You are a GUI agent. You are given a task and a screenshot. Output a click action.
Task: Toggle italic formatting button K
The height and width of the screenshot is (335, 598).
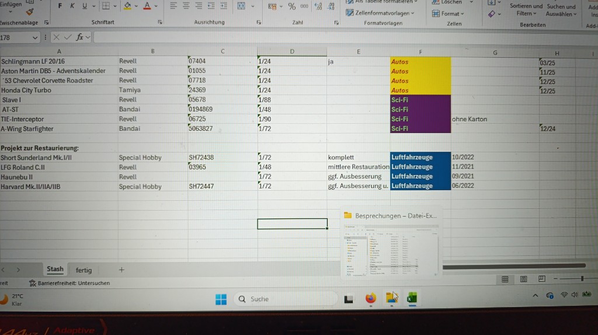72,6
